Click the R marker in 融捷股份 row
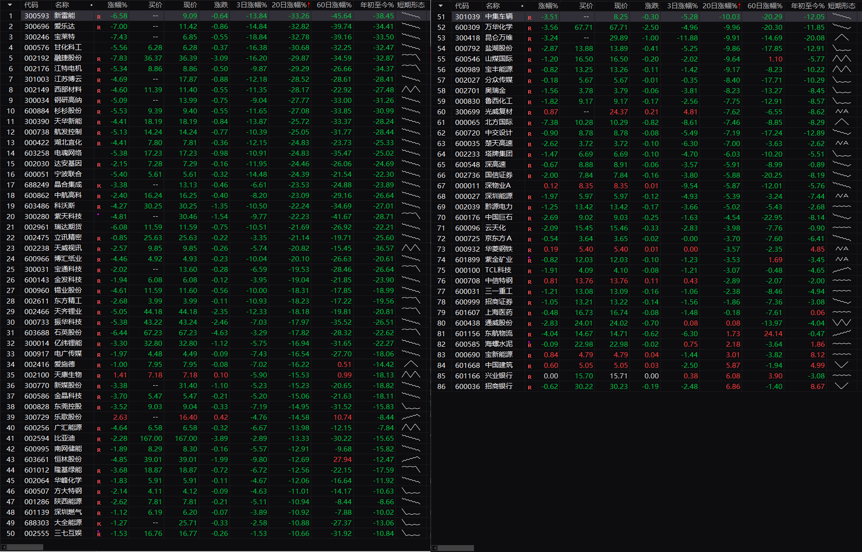The height and width of the screenshot is (552, 862). click(99, 59)
